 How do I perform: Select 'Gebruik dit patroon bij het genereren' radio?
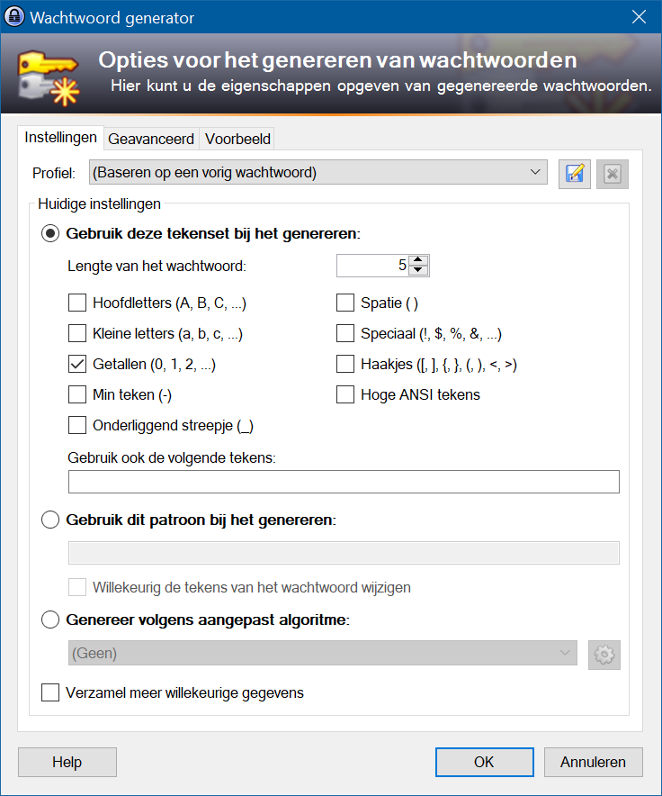point(50,520)
